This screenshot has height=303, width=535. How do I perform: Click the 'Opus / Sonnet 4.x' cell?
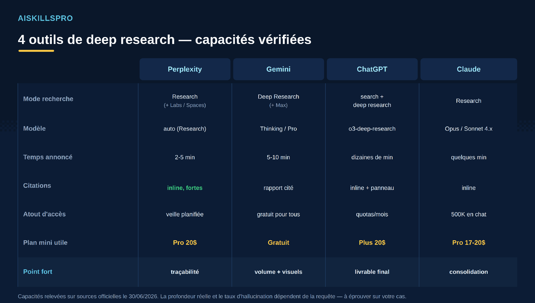click(x=469, y=129)
